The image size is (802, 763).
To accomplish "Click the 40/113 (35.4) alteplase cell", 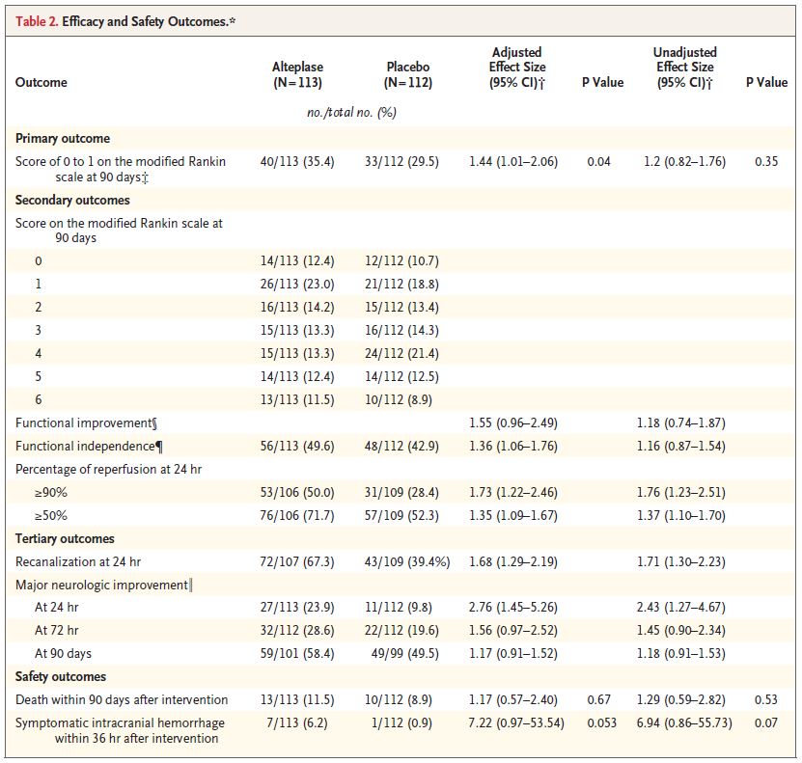I will click(x=297, y=162).
